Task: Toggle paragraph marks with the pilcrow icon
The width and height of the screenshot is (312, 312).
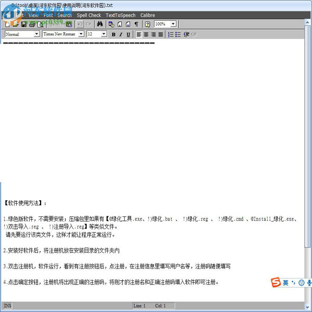Action: point(136,24)
